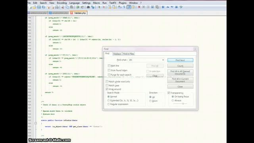Click the Print toolbar icon
Image resolution: width=254 pixels, height=143 pixels.
57,7
